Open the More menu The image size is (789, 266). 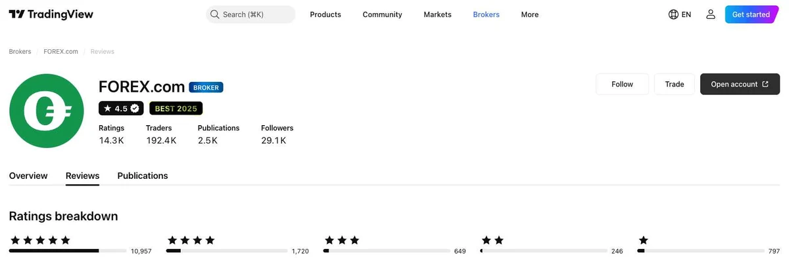click(x=530, y=14)
